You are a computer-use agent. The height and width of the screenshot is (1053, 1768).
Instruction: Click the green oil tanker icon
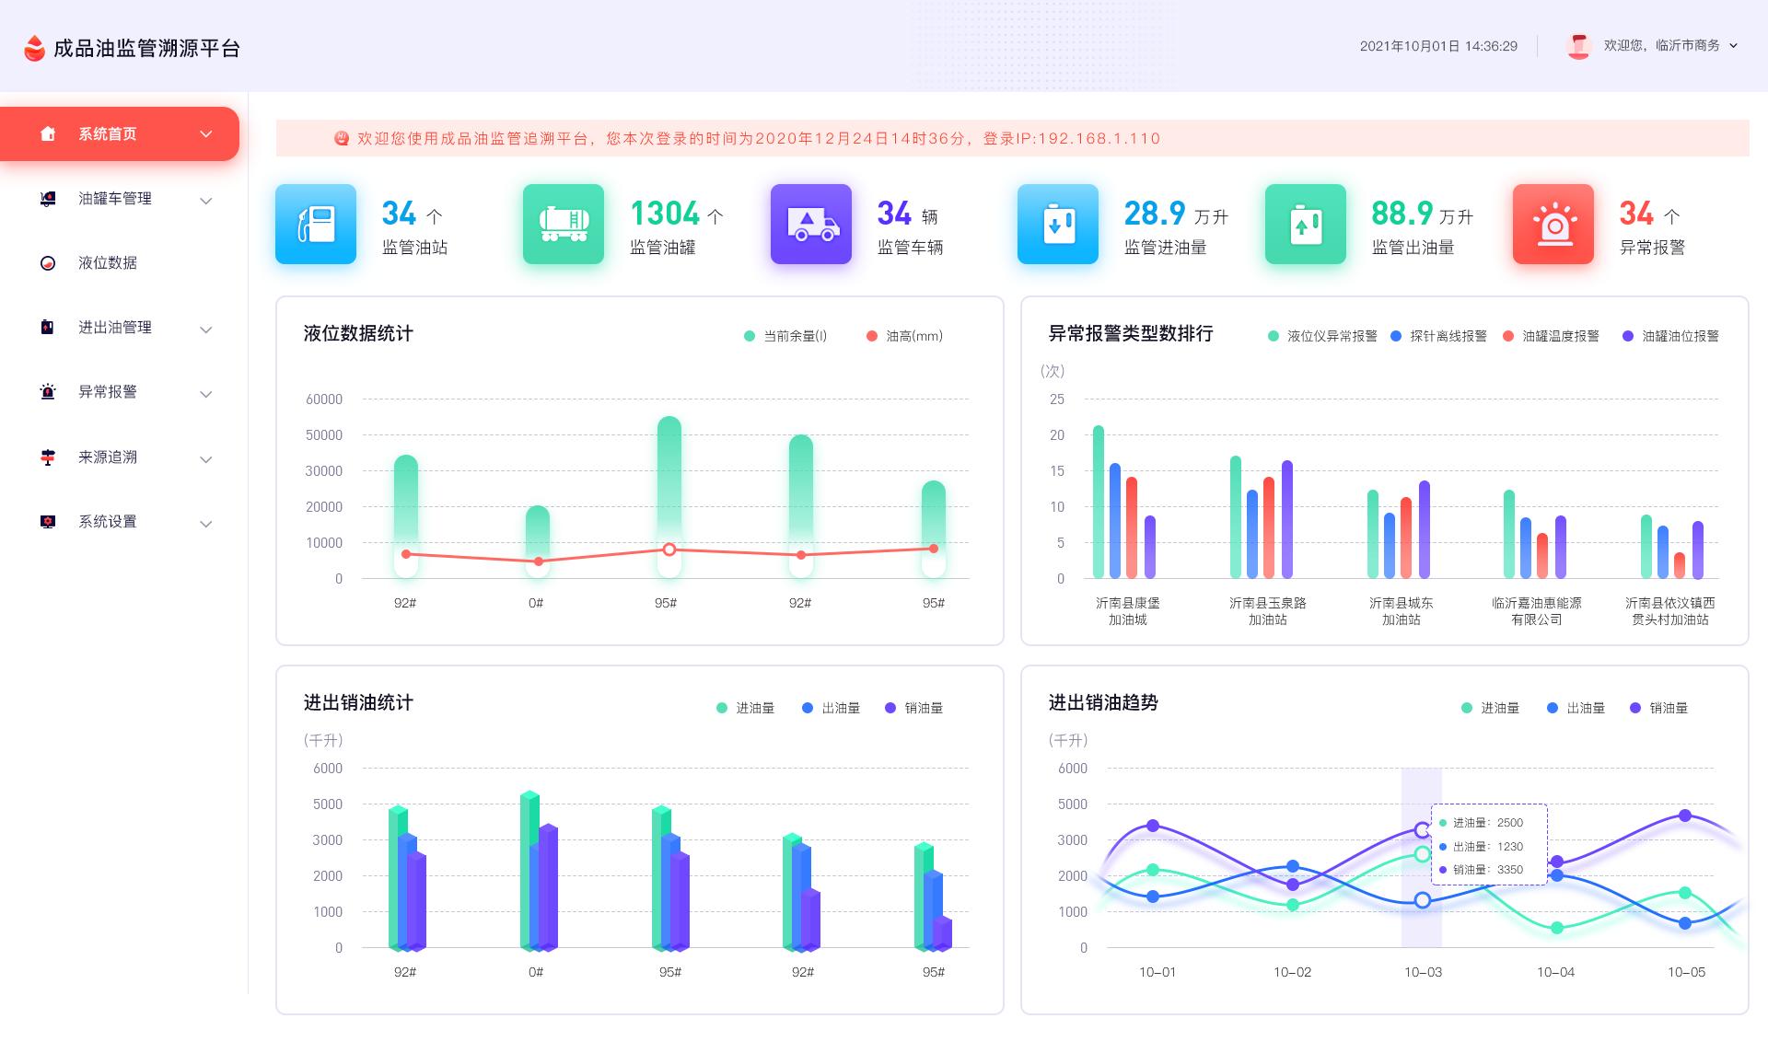pyautogui.click(x=563, y=224)
